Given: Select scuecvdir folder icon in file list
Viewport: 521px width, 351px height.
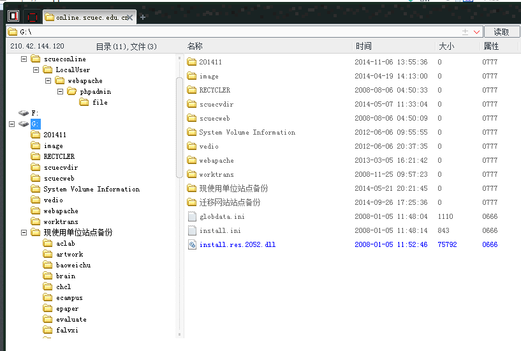Looking at the screenshot, I should pyautogui.click(x=192, y=104).
